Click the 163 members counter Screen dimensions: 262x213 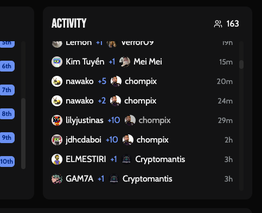pyautogui.click(x=233, y=24)
